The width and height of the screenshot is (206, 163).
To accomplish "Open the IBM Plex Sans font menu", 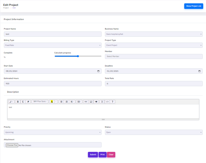I will pos(40,102).
